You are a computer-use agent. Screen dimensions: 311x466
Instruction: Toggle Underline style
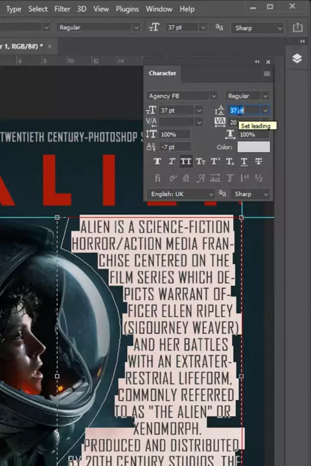coord(244,161)
